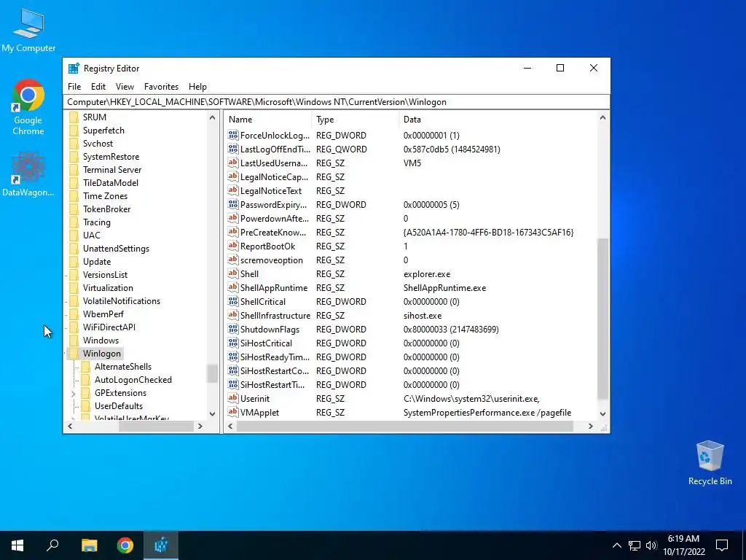Select the ShellCritical DWORD icon

(x=232, y=301)
